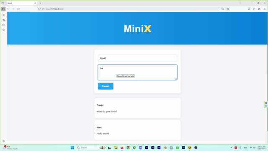Bookmark this page with the star
The image size is (268, 151).
click(x=228, y=9)
